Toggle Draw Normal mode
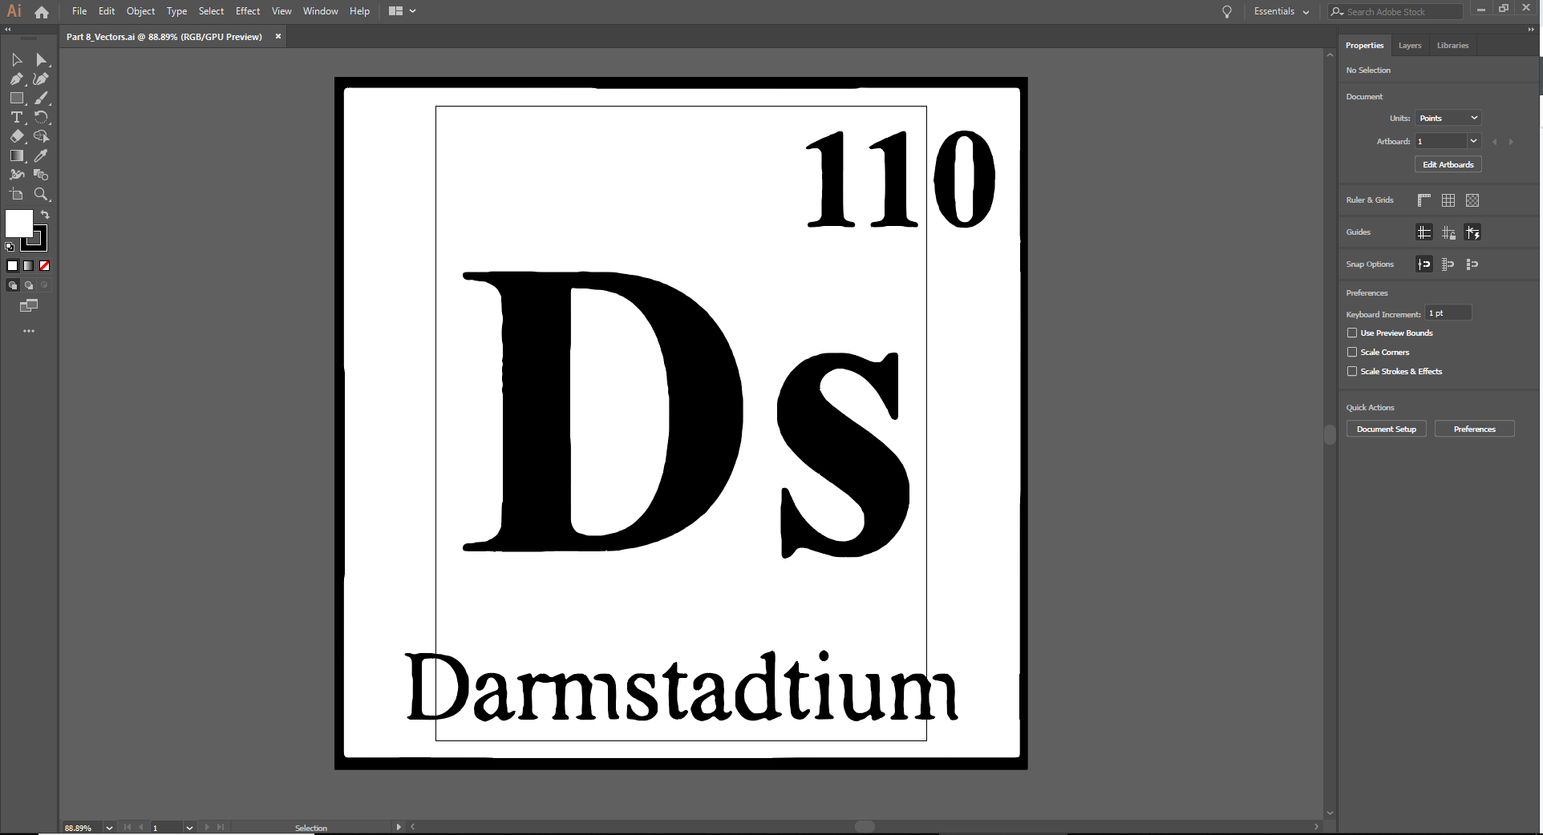The height and width of the screenshot is (835, 1543). (x=13, y=285)
